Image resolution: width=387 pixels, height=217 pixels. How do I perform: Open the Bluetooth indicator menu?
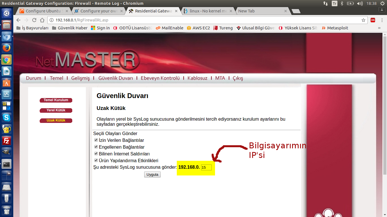(342, 3)
